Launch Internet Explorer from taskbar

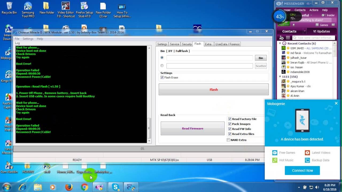click(x=22, y=187)
